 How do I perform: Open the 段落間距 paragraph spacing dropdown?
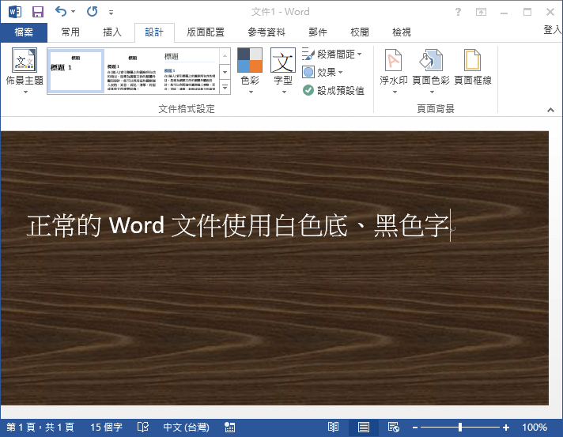(332, 55)
